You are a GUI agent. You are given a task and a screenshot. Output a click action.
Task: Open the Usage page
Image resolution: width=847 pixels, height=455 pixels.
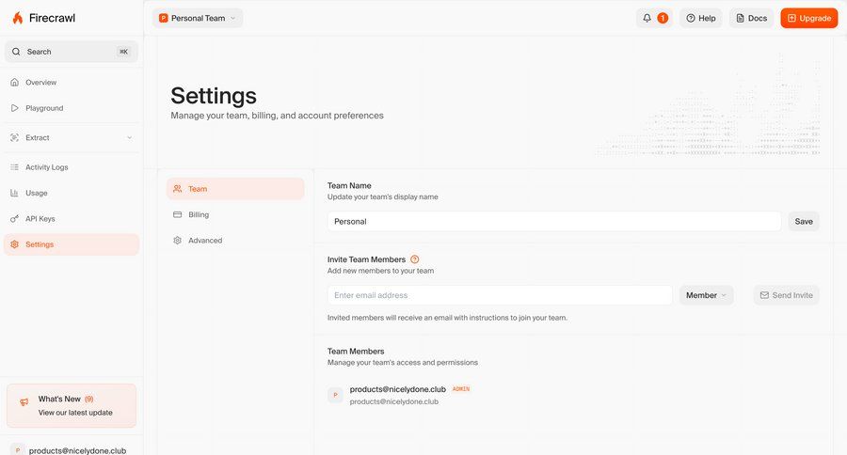click(x=36, y=193)
